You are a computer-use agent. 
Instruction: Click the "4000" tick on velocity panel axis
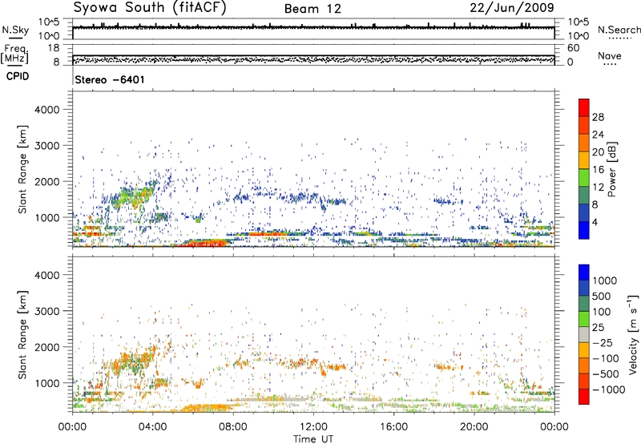coord(46,275)
